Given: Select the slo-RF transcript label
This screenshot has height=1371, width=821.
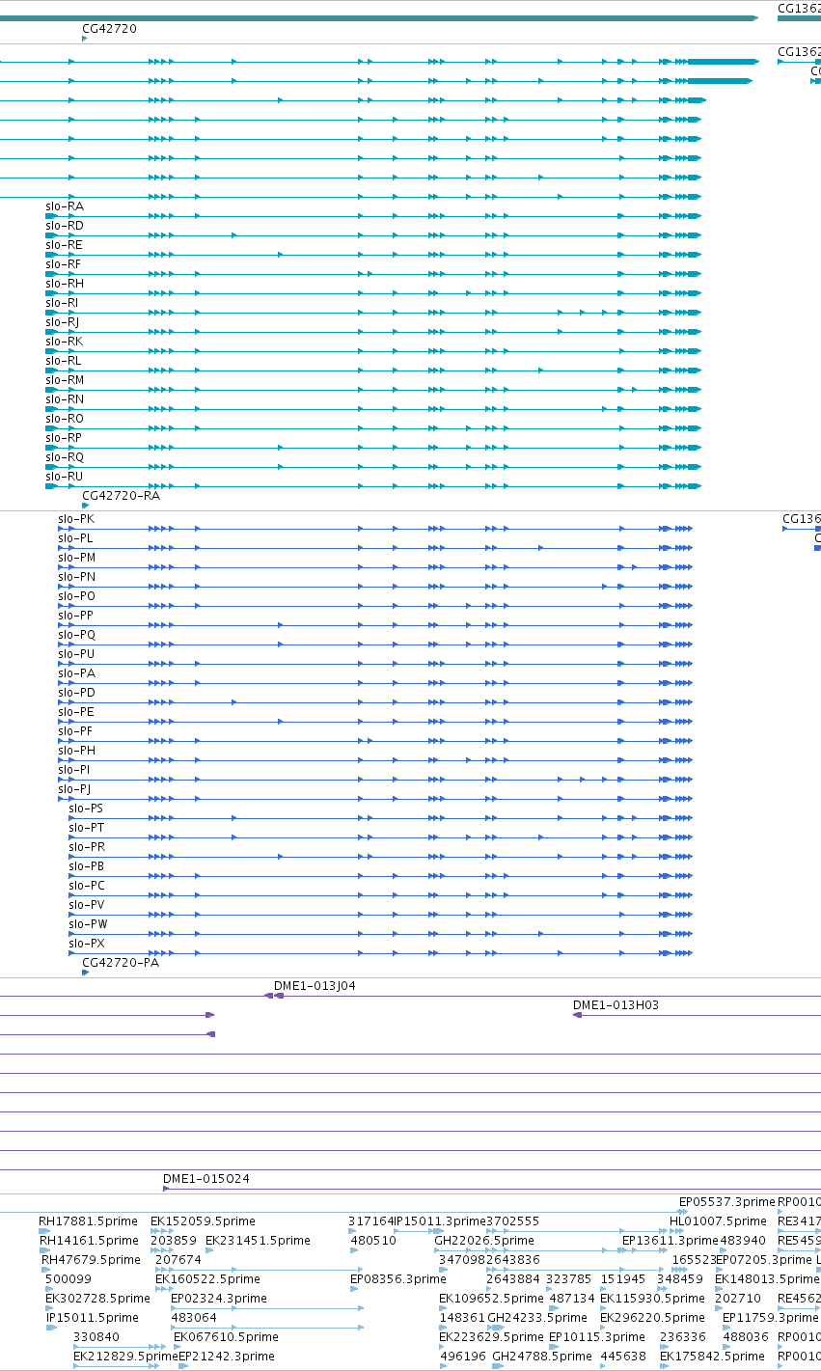Looking at the screenshot, I should tap(64, 264).
